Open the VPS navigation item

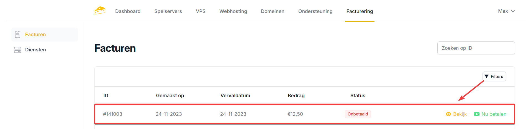tap(201, 11)
